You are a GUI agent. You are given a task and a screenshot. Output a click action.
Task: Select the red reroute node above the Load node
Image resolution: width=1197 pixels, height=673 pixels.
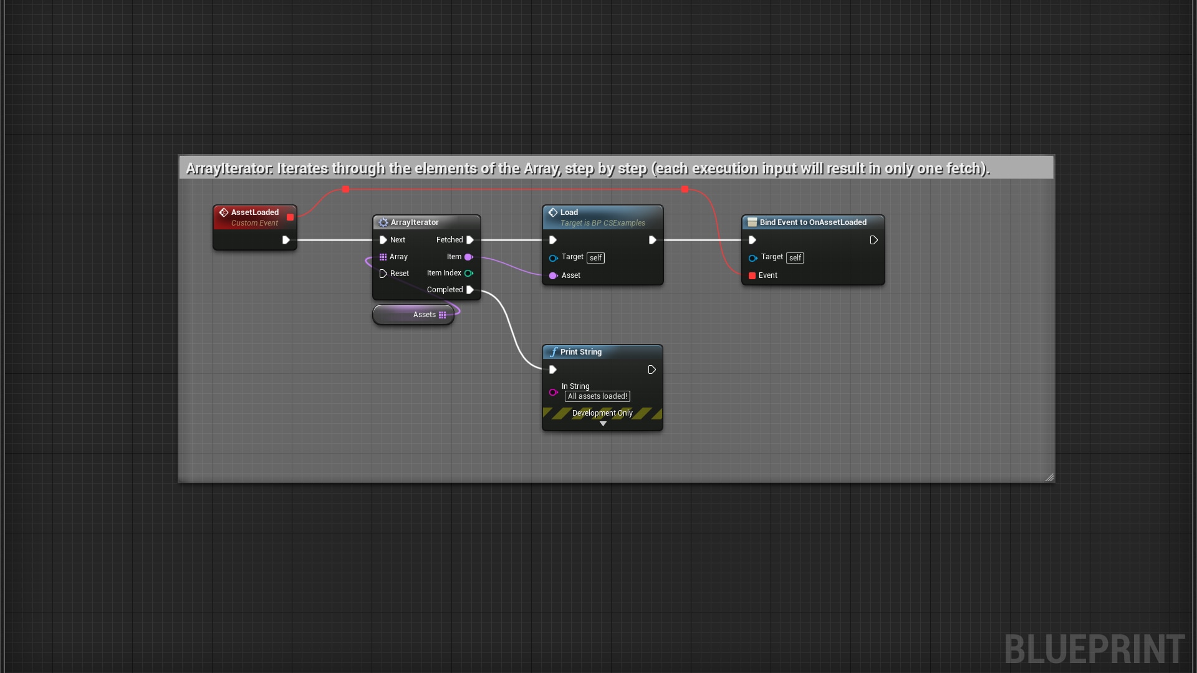(x=684, y=189)
